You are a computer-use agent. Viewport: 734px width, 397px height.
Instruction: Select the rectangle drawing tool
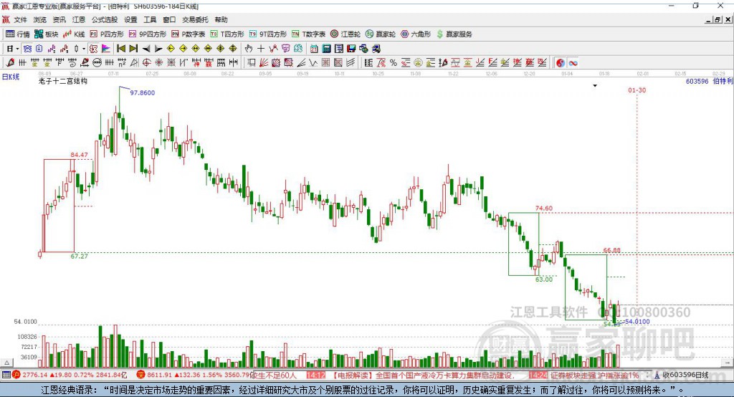pyautogui.click(x=252, y=63)
